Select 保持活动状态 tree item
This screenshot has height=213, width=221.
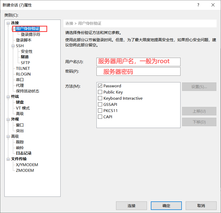point(28,91)
